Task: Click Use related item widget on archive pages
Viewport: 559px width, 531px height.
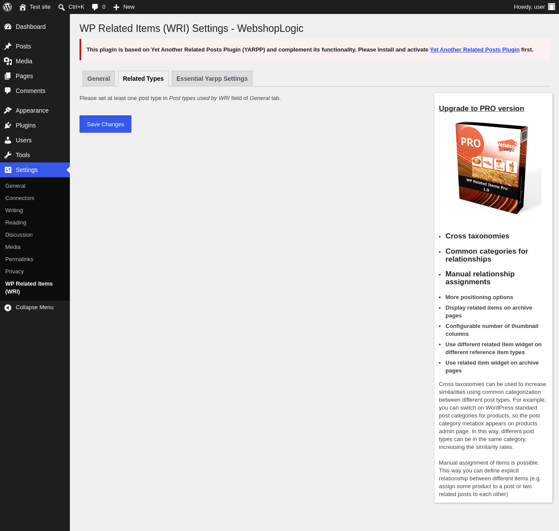Action: point(492,367)
